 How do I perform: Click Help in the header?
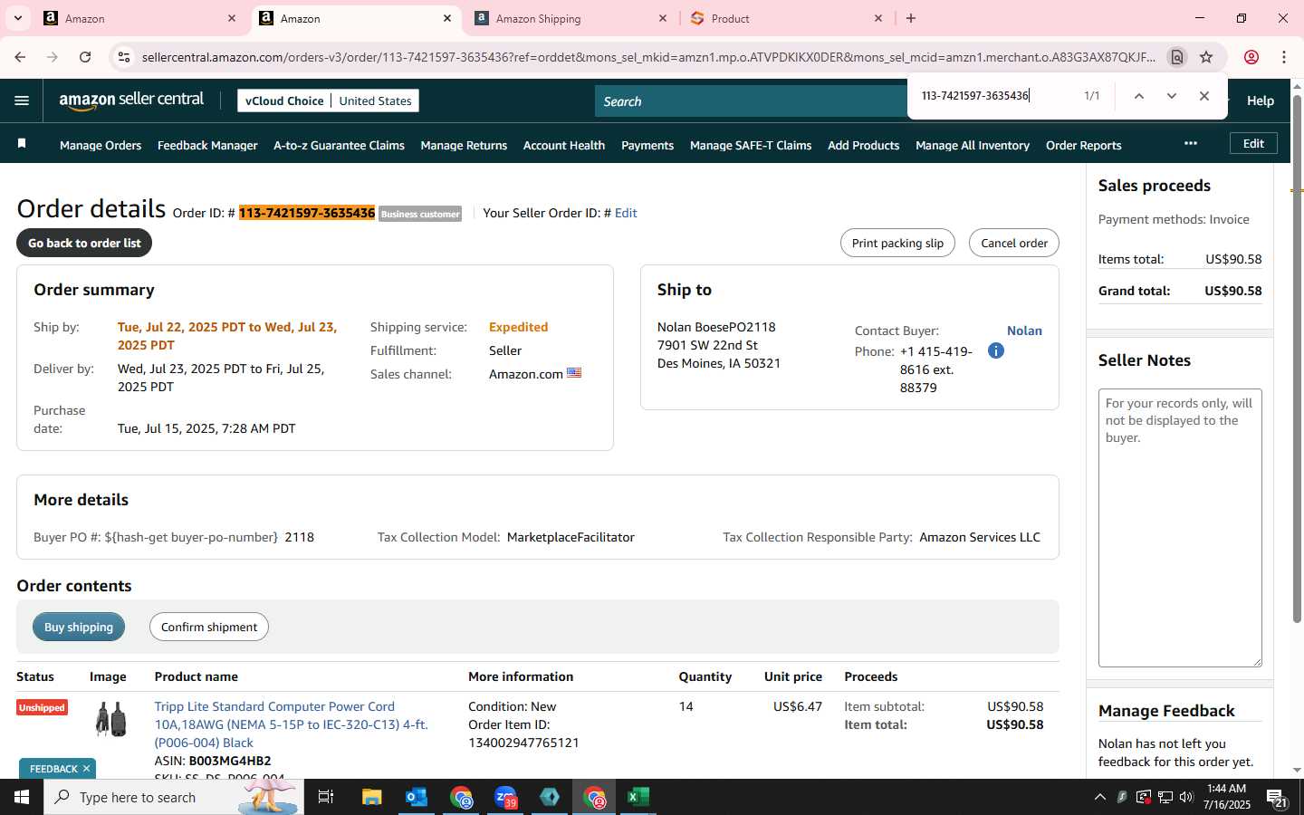coord(1261,101)
